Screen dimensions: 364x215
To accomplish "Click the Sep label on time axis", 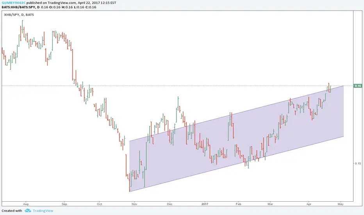I will 64,204.
